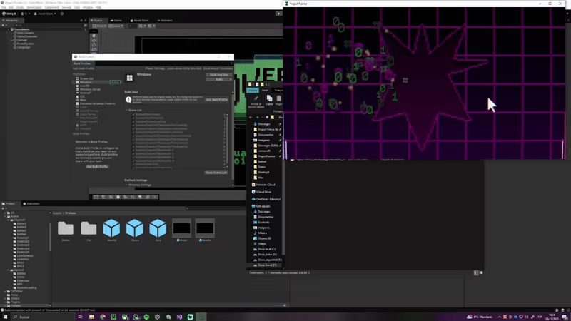This screenshot has height=321, width=571.
Task: Select DemoController object in Hierarchy
Action: pos(26,36)
